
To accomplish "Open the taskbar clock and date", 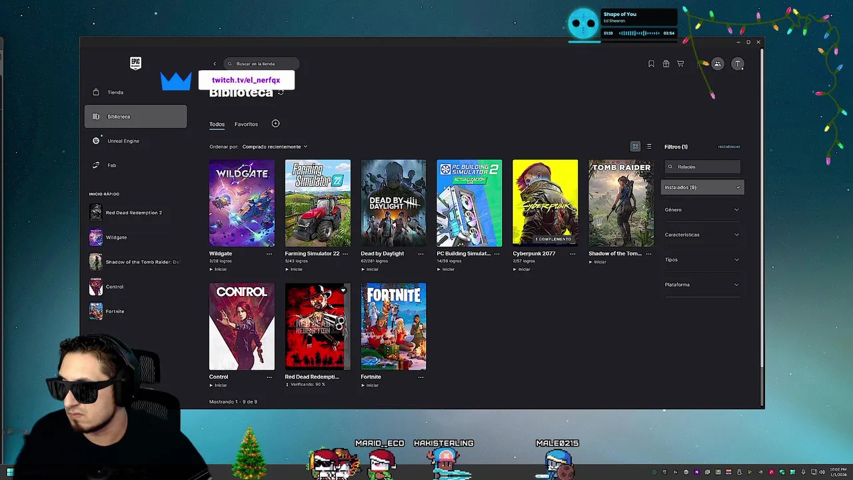I will pyautogui.click(x=838, y=472).
